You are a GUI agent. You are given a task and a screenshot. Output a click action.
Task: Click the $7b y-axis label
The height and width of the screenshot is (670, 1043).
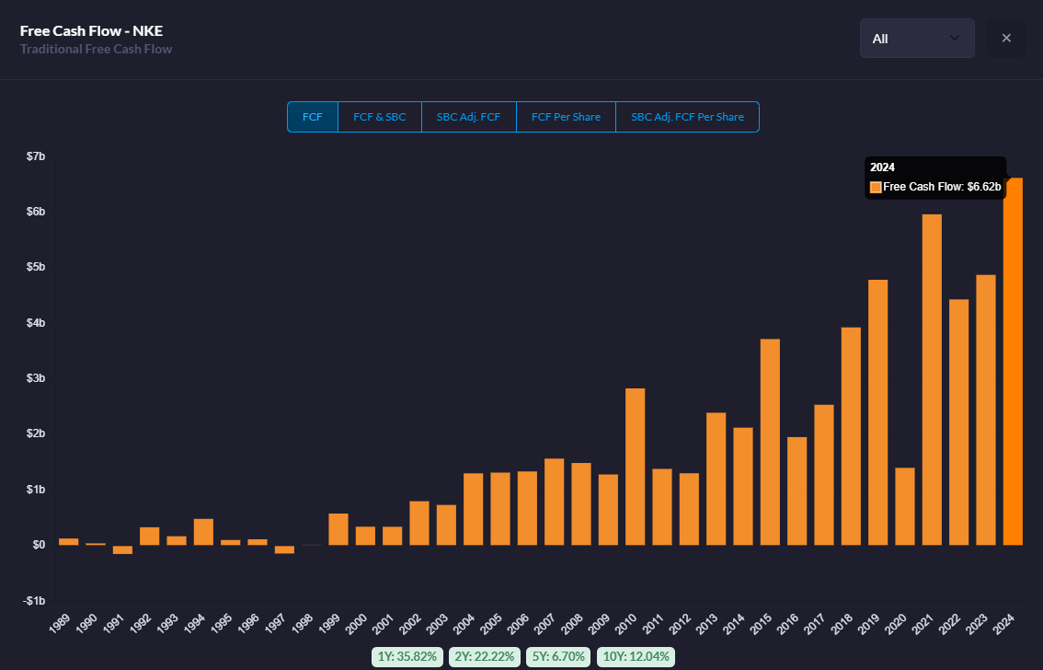[x=36, y=156]
